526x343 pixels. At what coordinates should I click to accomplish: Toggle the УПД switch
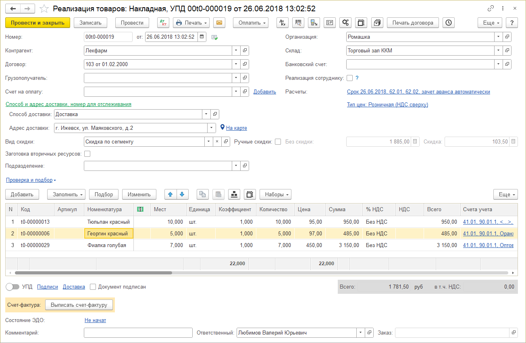13,287
